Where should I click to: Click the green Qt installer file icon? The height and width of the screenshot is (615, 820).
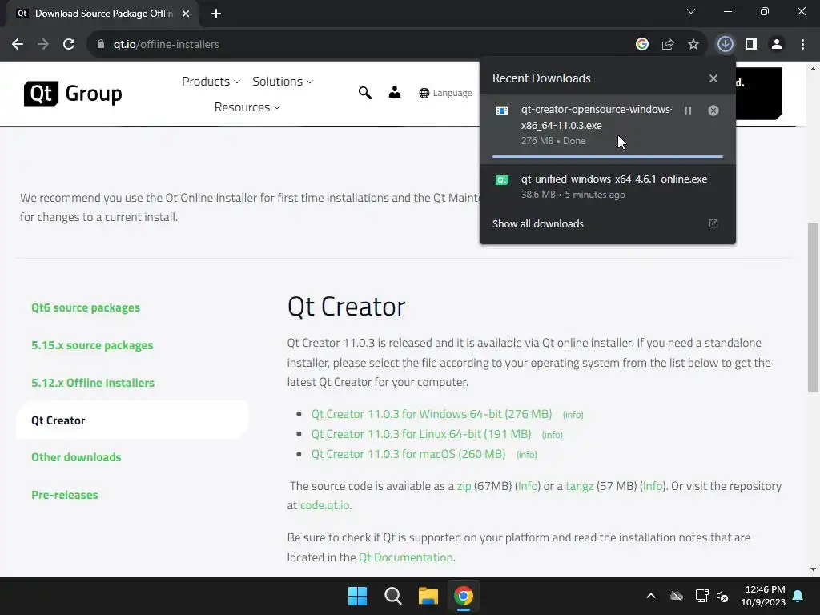(x=502, y=180)
